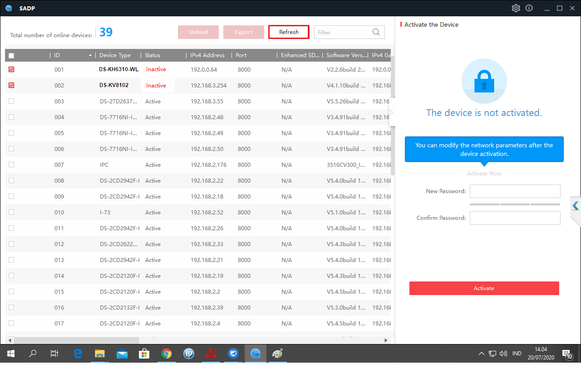This screenshot has width=581, height=388.
Task: Launch Microsoft Edge from the taskbar
Action: [x=78, y=354]
